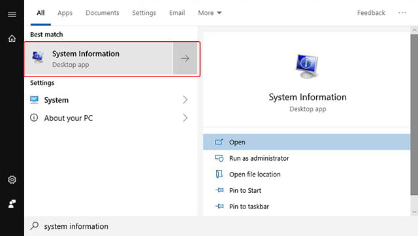This screenshot has width=418, height=236.
Task: Click the Feedback link
Action: pos(371,13)
